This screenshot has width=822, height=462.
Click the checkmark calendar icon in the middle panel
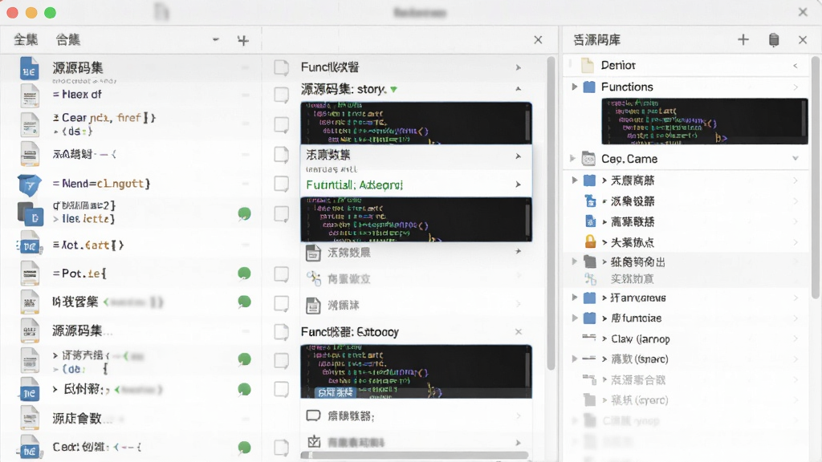[314, 442]
